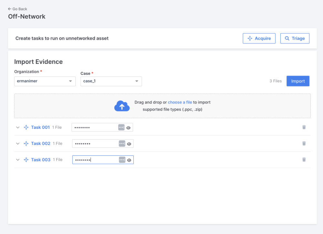Image resolution: width=323 pixels, height=234 pixels.
Task: Click the Acquire button
Action: [259, 38]
